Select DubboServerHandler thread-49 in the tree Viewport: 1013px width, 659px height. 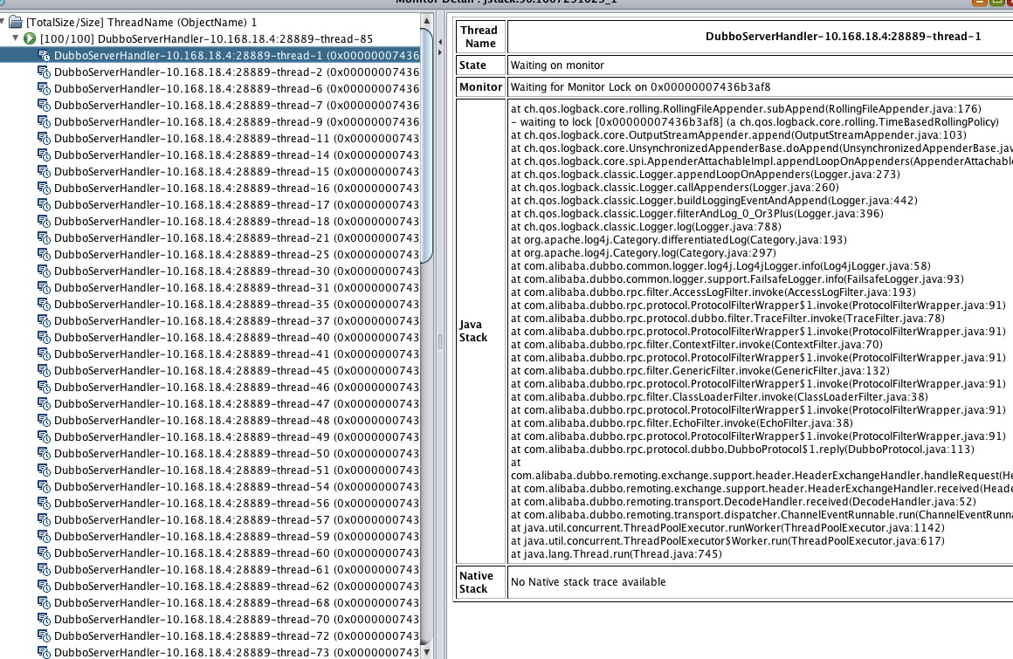[x=237, y=437]
